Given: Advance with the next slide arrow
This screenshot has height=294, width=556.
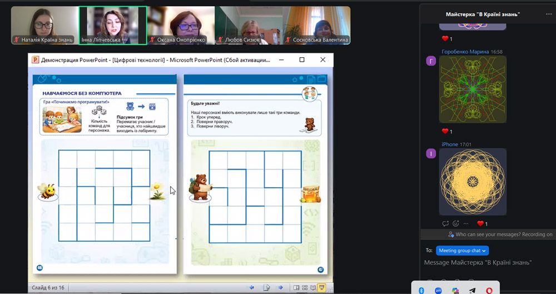Looking at the screenshot, I should click(x=281, y=287).
